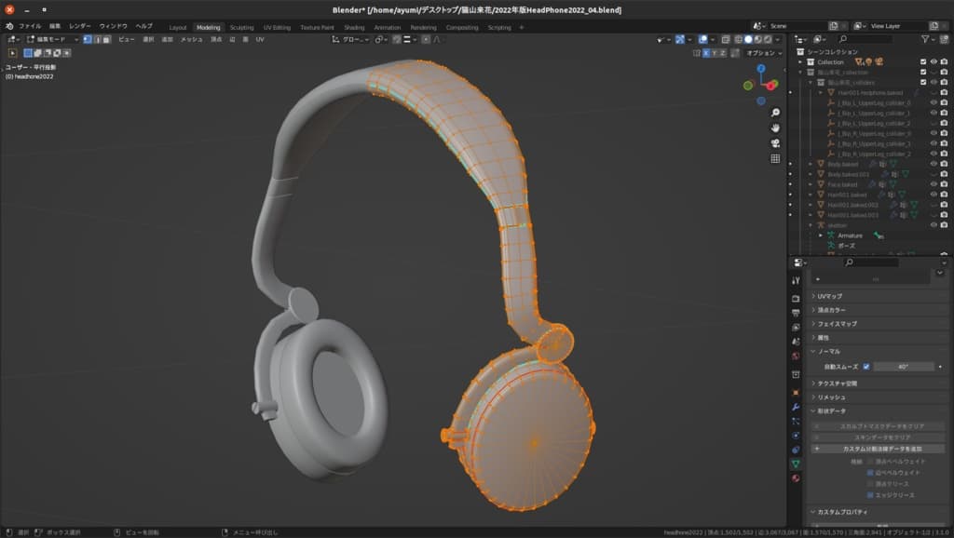Open the 編集モード mode dropdown
954x538 pixels.
pyautogui.click(x=53, y=40)
